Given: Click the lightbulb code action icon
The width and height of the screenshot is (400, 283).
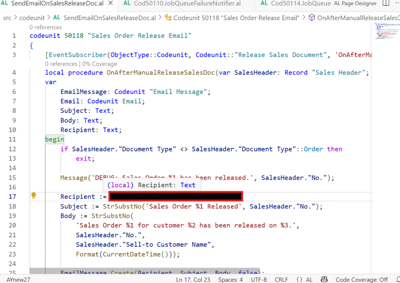Looking at the screenshot, I should coord(34,196).
